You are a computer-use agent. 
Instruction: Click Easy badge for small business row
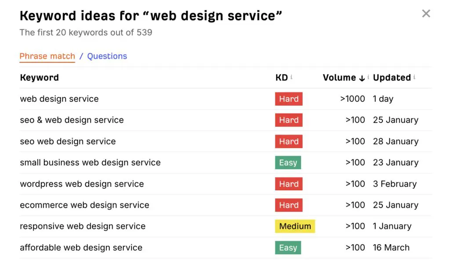click(x=288, y=163)
